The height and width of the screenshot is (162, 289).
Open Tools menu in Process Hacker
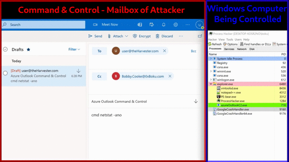230,40
